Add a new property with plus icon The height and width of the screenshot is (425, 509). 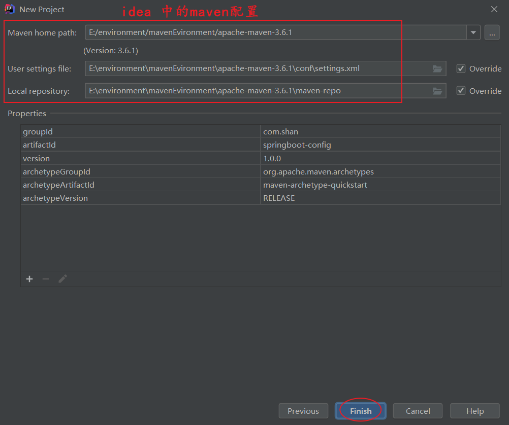(29, 279)
